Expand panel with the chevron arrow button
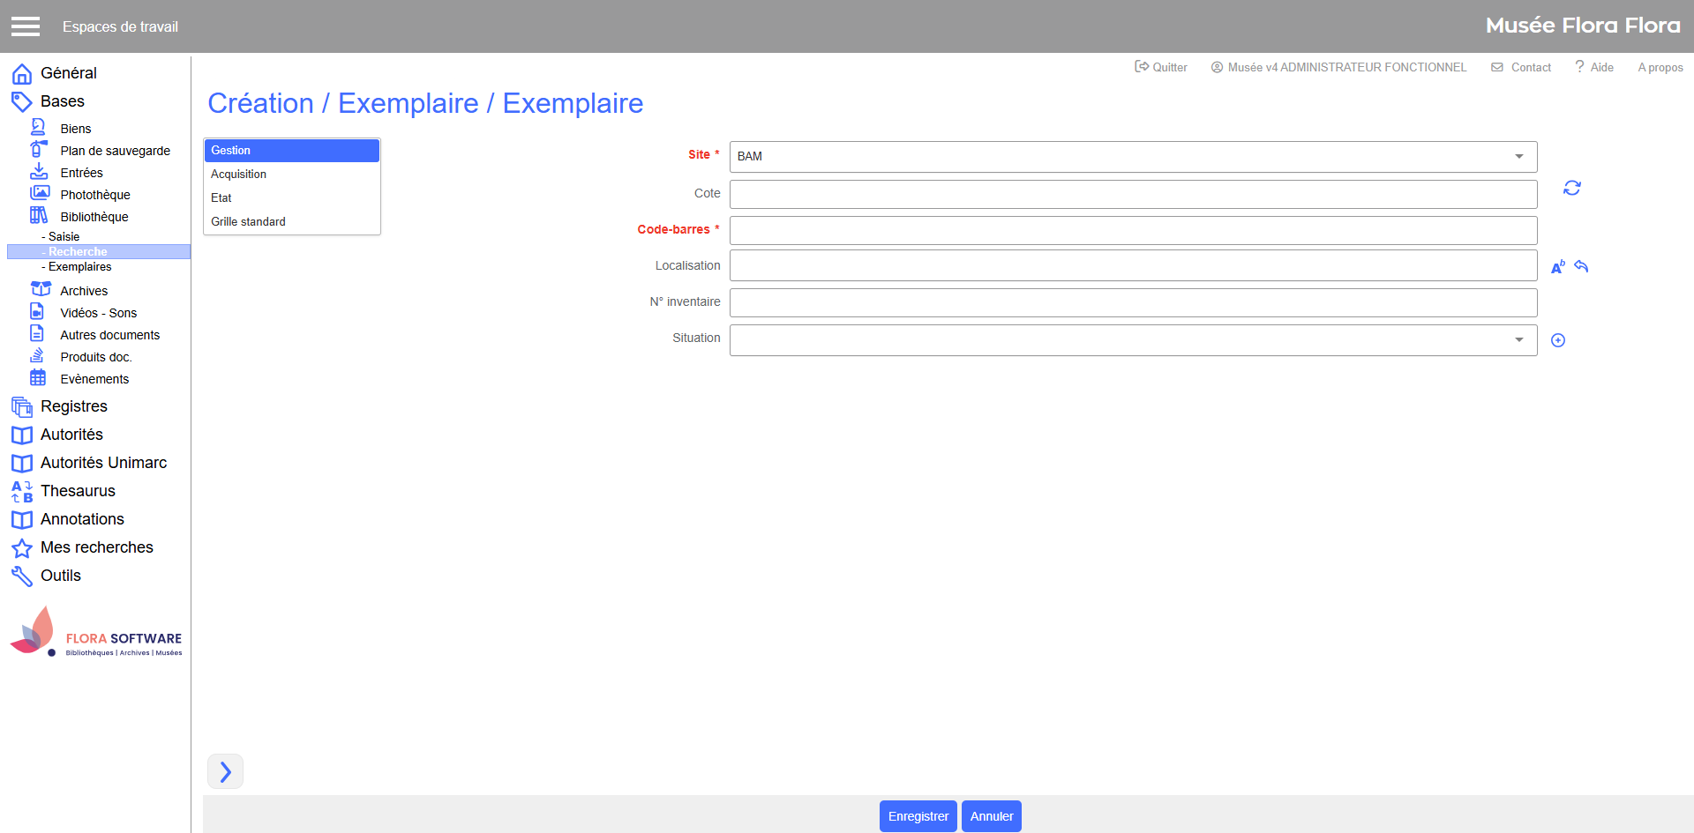The width and height of the screenshot is (1694, 833). coord(225,771)
